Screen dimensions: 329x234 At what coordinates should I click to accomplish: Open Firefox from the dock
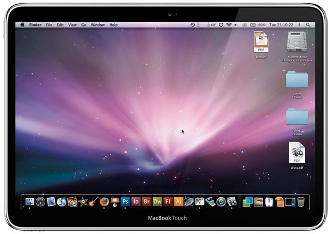tap(104, 202)
